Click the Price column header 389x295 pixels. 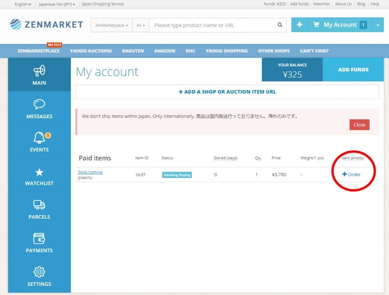tap(276, 158)
